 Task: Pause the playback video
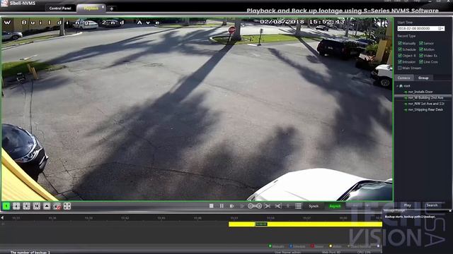[222, 206]
